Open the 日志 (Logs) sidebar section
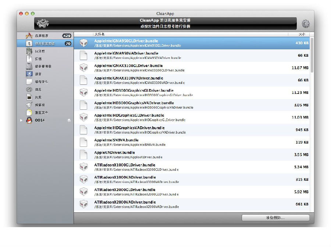Screen dimensions: 331x247 click(x=39, y=89)
